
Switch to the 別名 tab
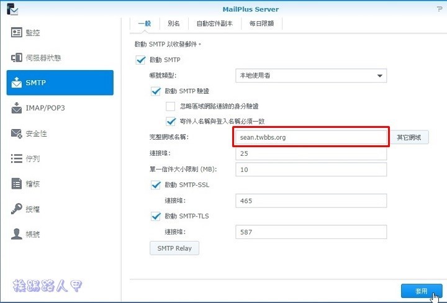[174, 24]
